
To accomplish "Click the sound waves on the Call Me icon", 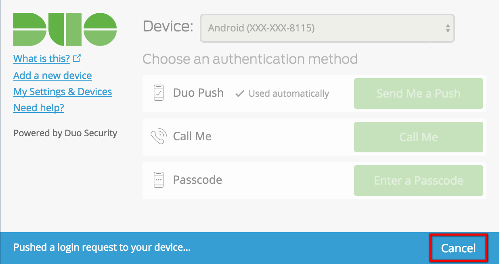I will (x=162, y=132).
